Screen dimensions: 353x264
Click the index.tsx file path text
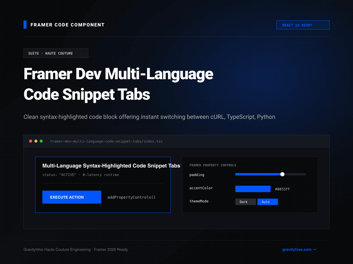point(106,141)
